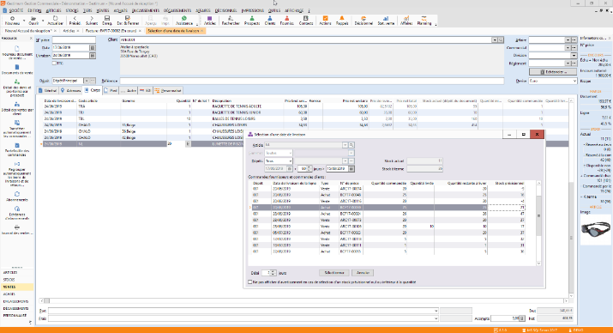613x333 pixels.
Task: Switch to the Articles document tab
Action: click(x=71, y=31)
